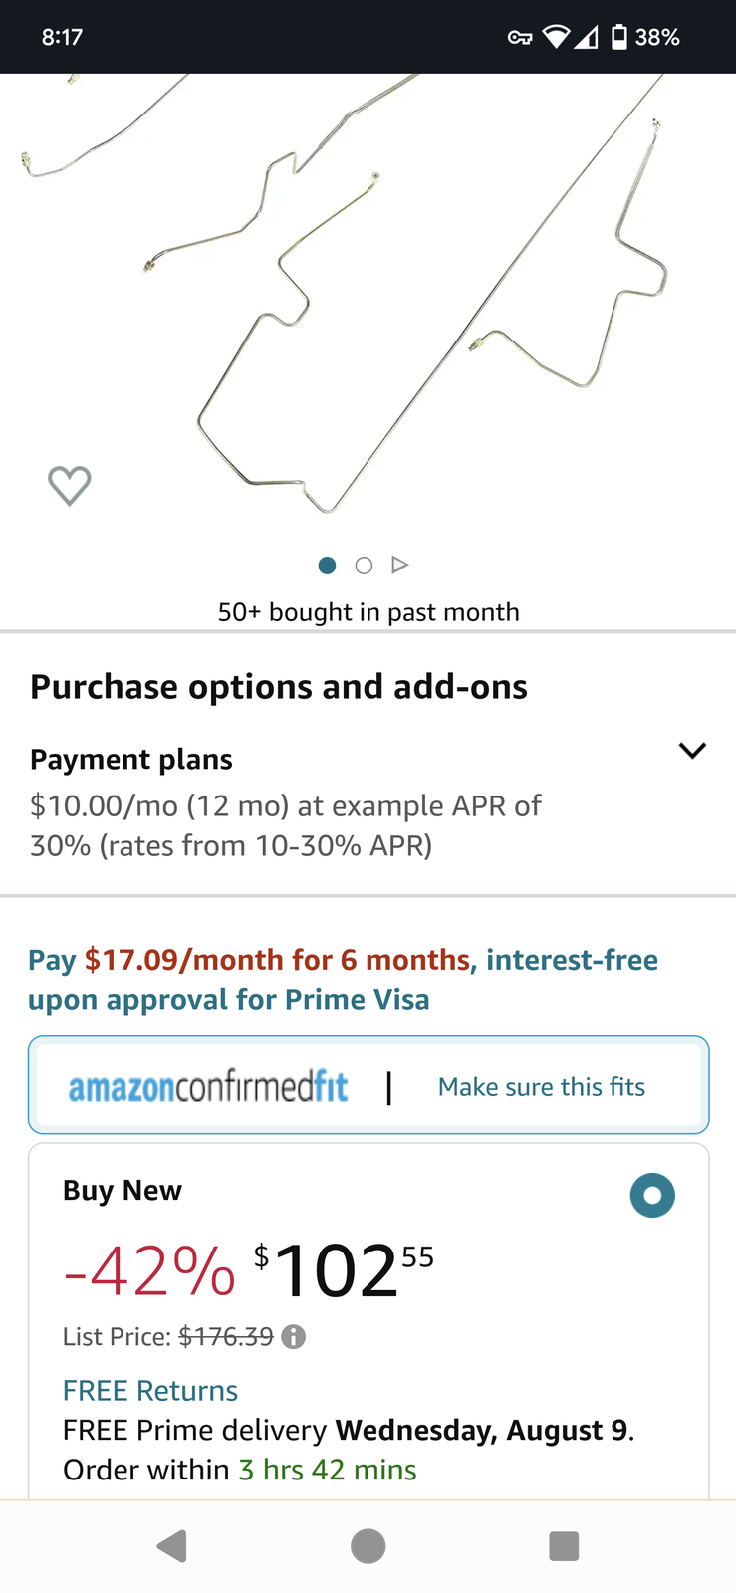Tap the heart wishlist icon
736x1593 pixels.
[70, 486]
